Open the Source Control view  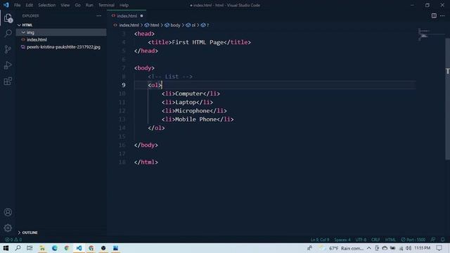pos(8,49)
